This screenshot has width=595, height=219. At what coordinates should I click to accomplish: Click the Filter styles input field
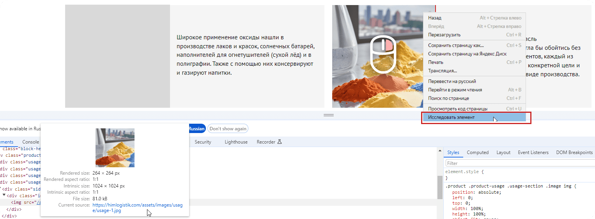(x=520, y=163)
